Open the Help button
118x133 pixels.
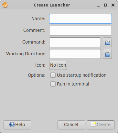click(x=17, y=125)
